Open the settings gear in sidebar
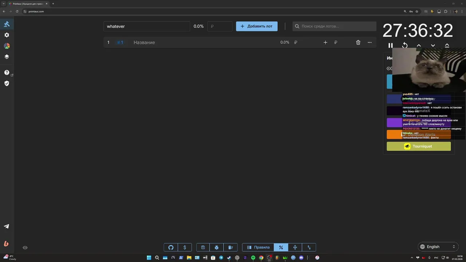Viewport: 466px width, 262px height. coord(7,35)
